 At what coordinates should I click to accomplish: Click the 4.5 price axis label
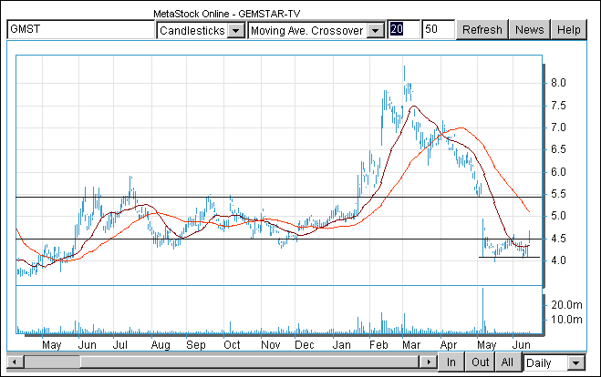[558, 239]
